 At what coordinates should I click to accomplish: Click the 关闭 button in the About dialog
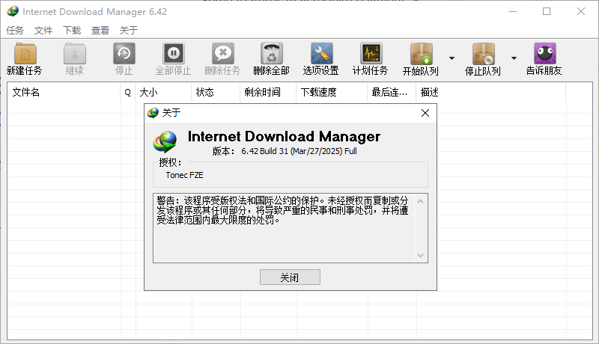tap(290, 277)
